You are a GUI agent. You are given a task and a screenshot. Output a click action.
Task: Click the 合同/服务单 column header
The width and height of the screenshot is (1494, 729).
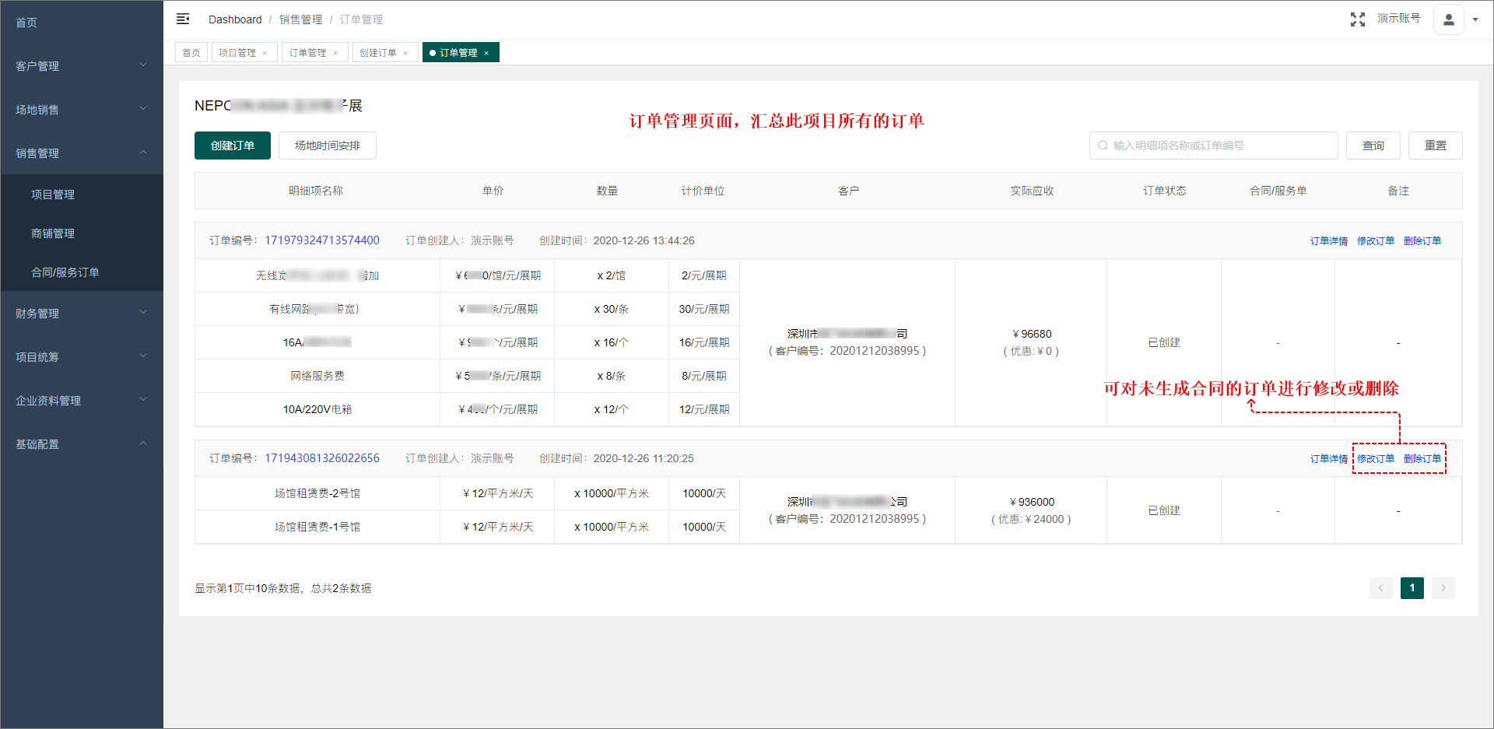pos(1278,191)
